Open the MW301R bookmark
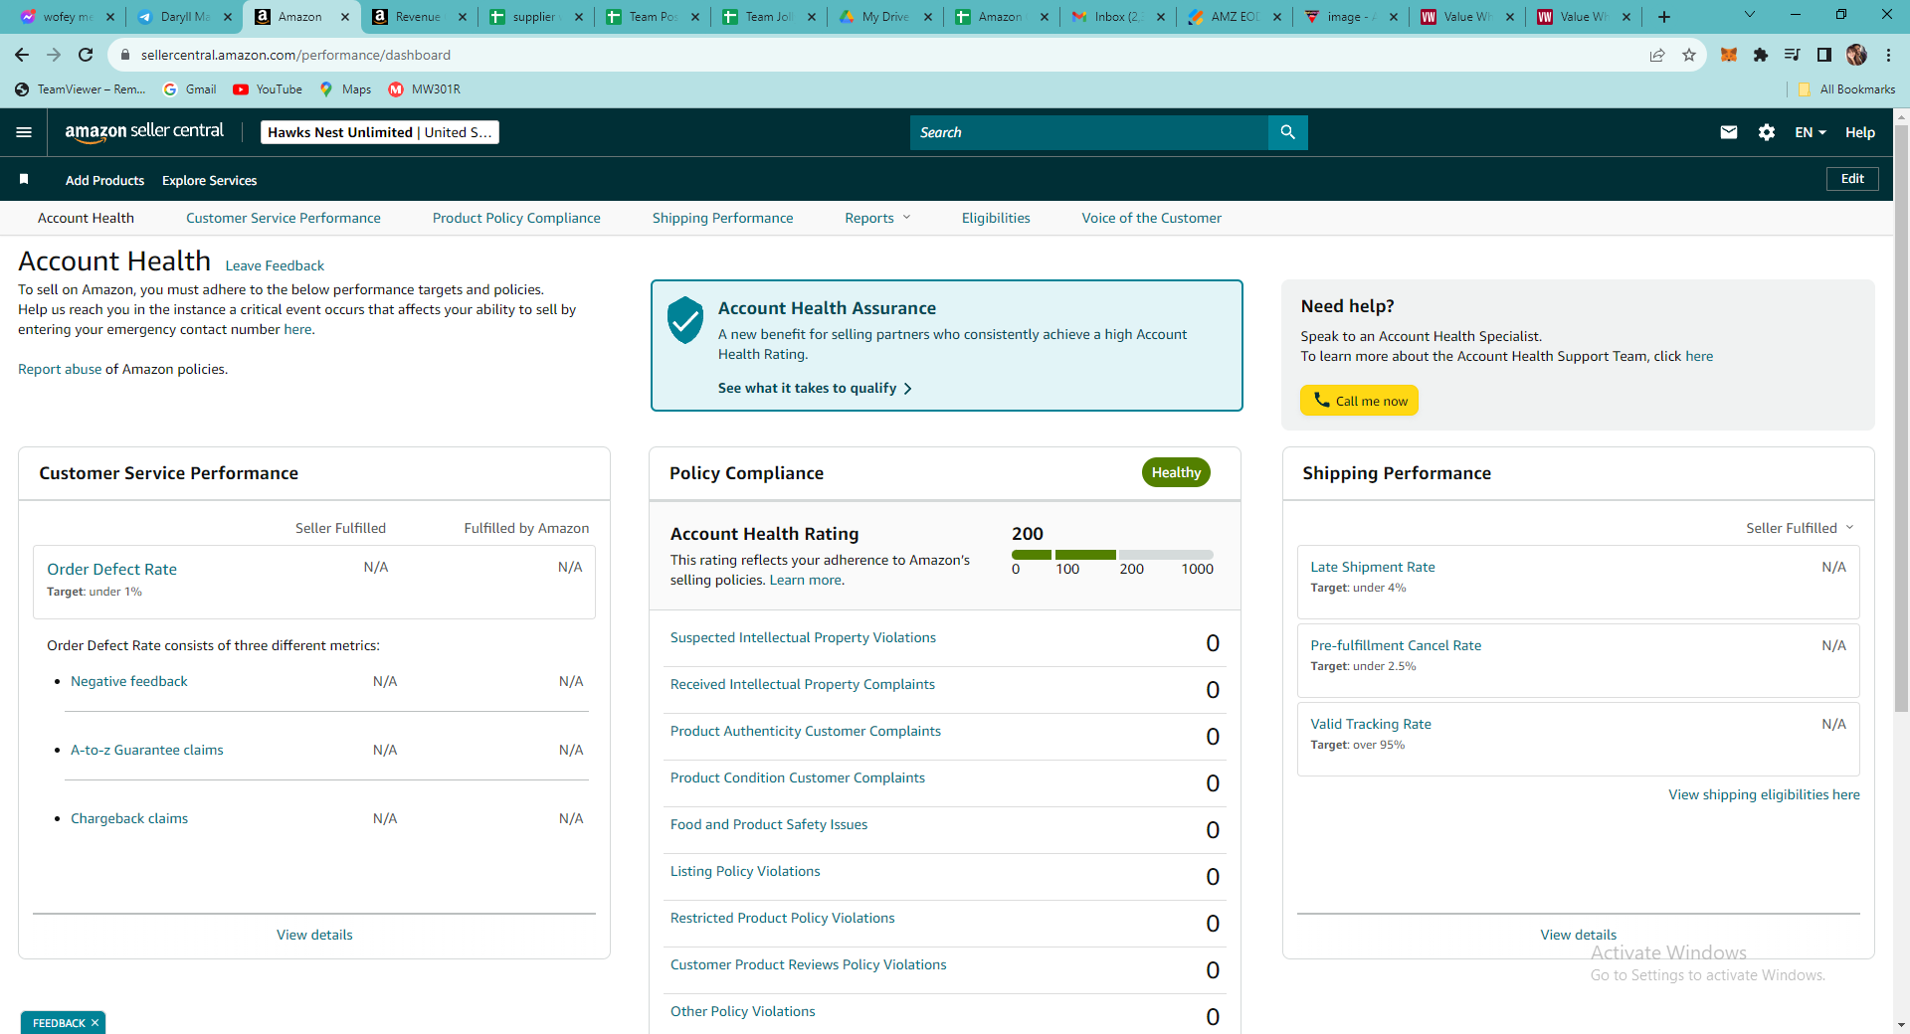The image size is (1910, 1034). click(x=425, y=89)
